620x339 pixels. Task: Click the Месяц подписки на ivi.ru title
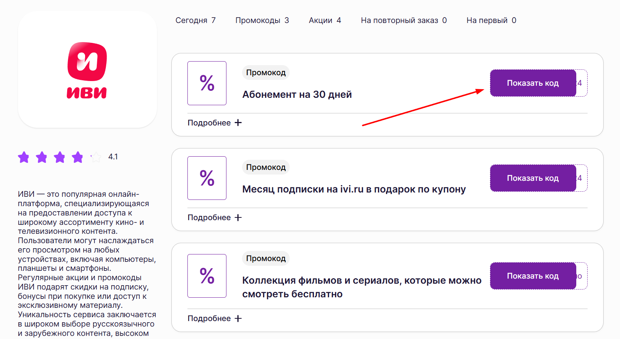tap(354, 189)
